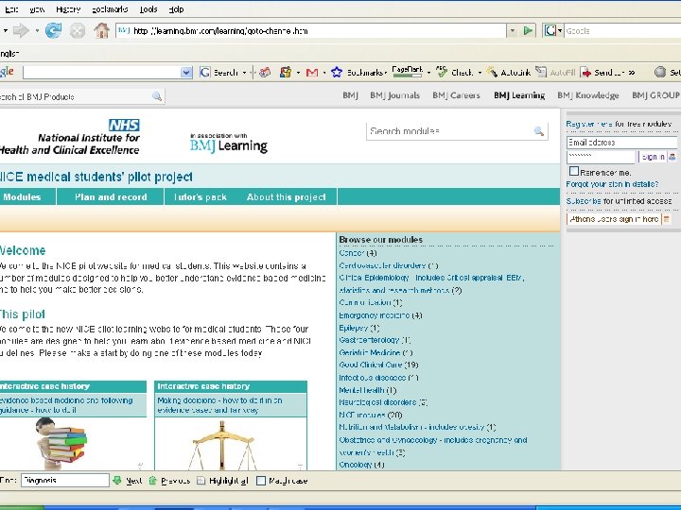Expand the Gmail dropdown arrow in toolbar
Viewport: 681px width, 510px height.
click(x=324, y=73)
